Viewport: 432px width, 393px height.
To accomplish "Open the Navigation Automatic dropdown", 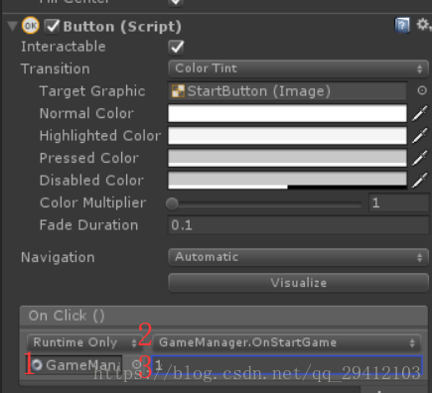I will (x=298, y=257).
